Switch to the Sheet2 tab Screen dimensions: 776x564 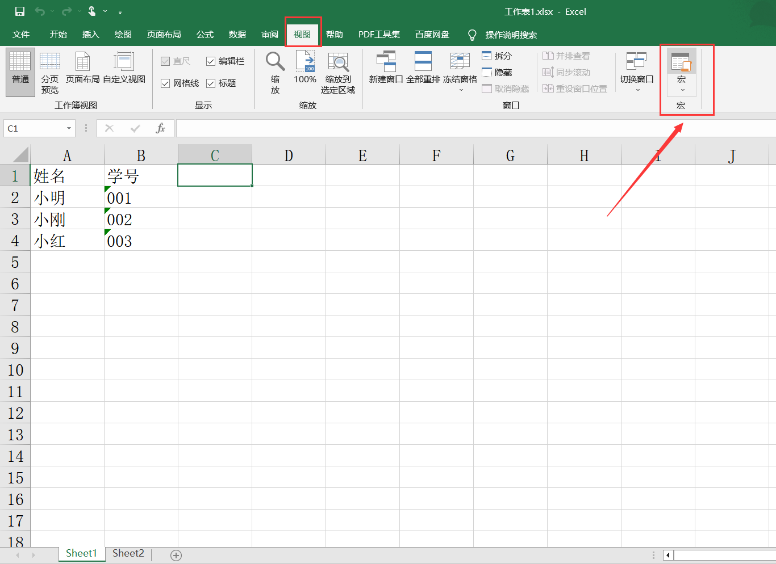coord(128,554)
